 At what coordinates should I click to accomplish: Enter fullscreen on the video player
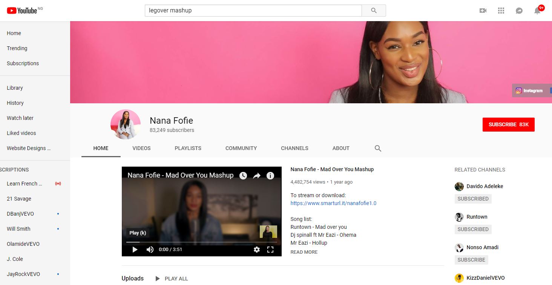pyautogui.click(x=270, y=249)
